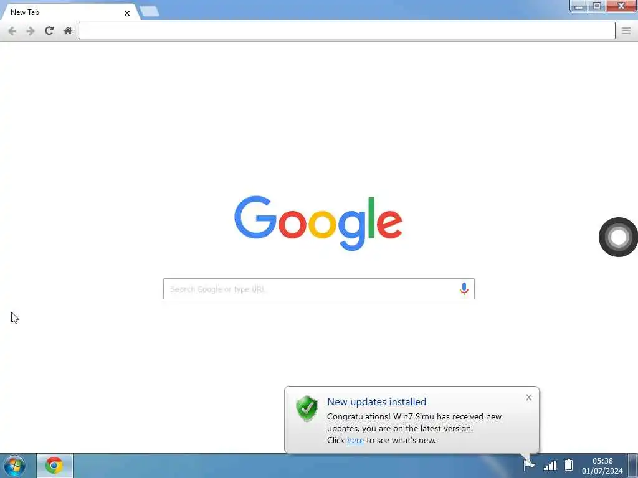Click the Show desktop strip
Viewport: 638px width, 478px height.
point(633,466)
